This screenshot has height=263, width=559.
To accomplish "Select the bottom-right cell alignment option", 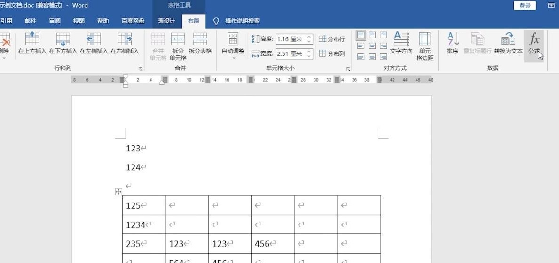I will (x=384, y=57).
